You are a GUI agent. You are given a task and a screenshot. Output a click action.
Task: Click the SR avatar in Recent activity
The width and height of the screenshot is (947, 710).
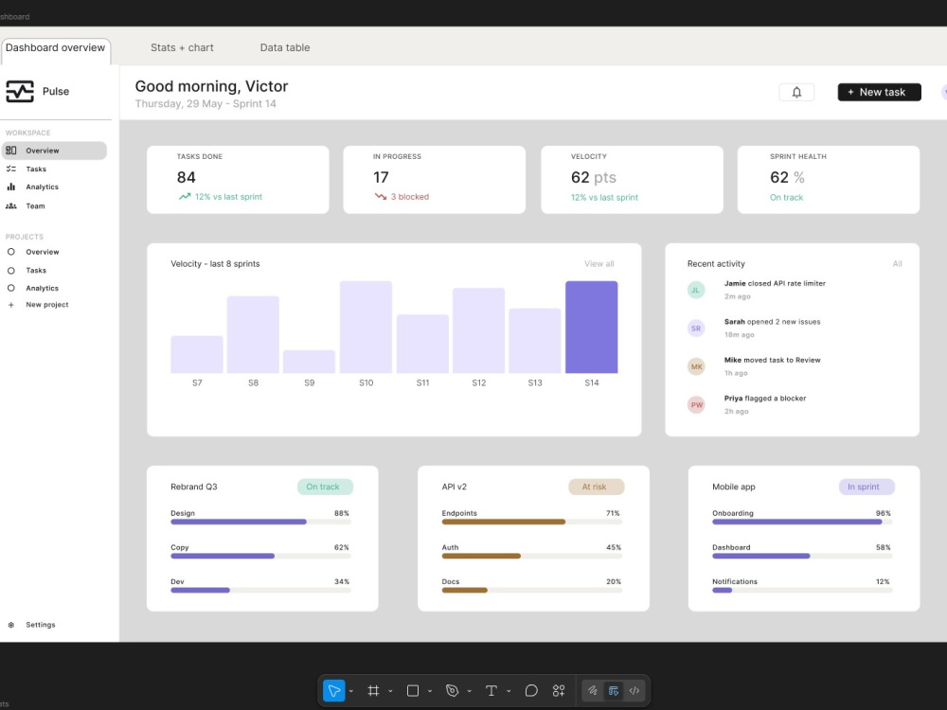696,328
